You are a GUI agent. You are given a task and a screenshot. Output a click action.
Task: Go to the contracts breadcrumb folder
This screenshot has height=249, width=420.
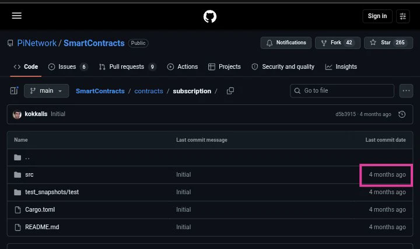149,91
